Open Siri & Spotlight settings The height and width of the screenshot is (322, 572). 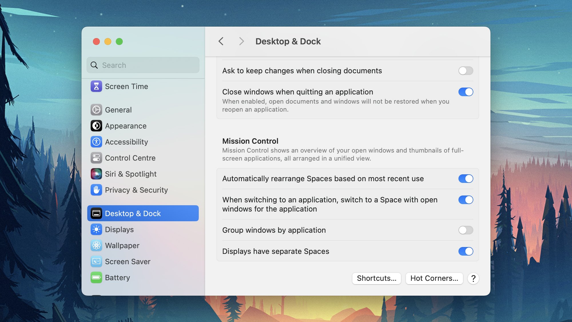click(x=131, y=174)
